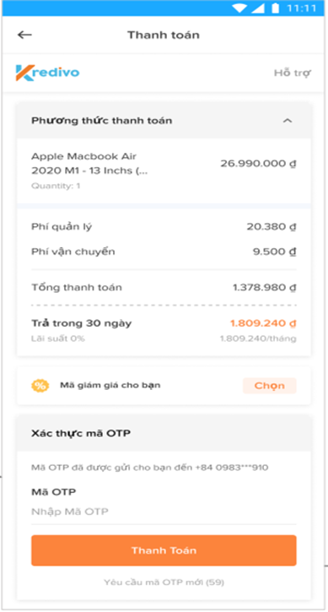Tap the back arrow icon
This screenshot has width=328, height=612.
[24, 35]
